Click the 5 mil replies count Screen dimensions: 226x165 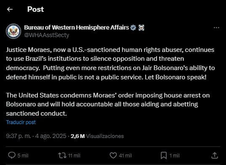pos(23,156)
